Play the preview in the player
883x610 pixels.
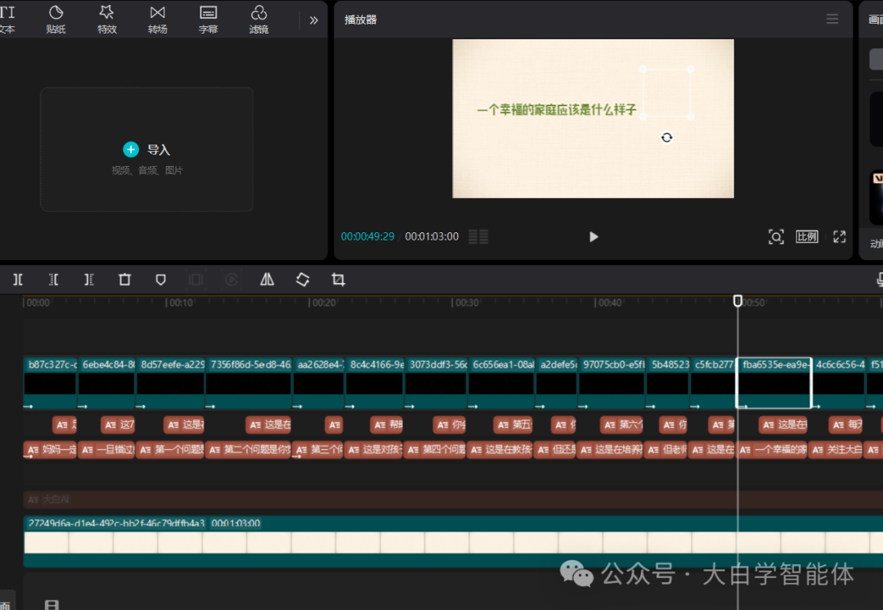pyautogui.click(x=593, y=236)
